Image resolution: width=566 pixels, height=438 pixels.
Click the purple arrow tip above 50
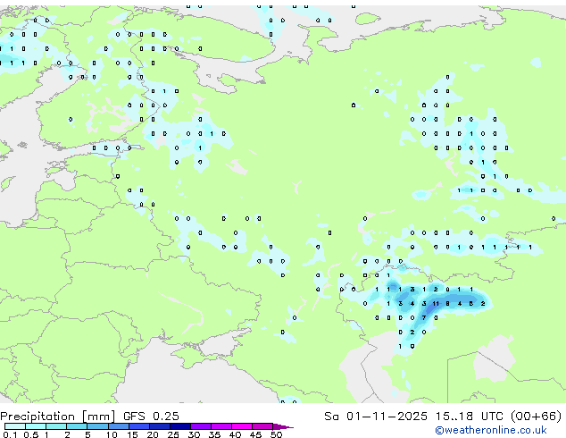click(x=283, y=426)
